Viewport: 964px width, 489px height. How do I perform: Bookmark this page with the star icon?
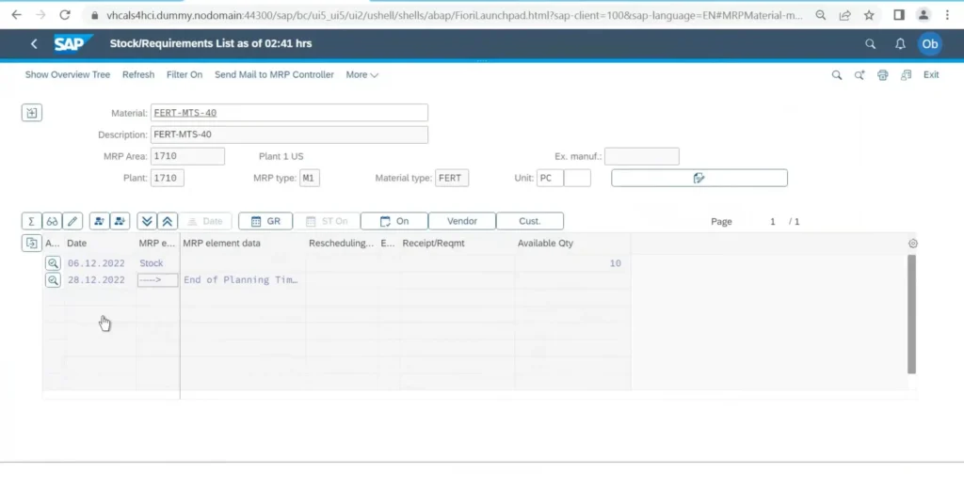coord(869,15)
